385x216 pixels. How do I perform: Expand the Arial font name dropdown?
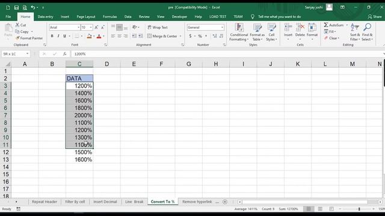pyautogui.click(x=79, y=28)
